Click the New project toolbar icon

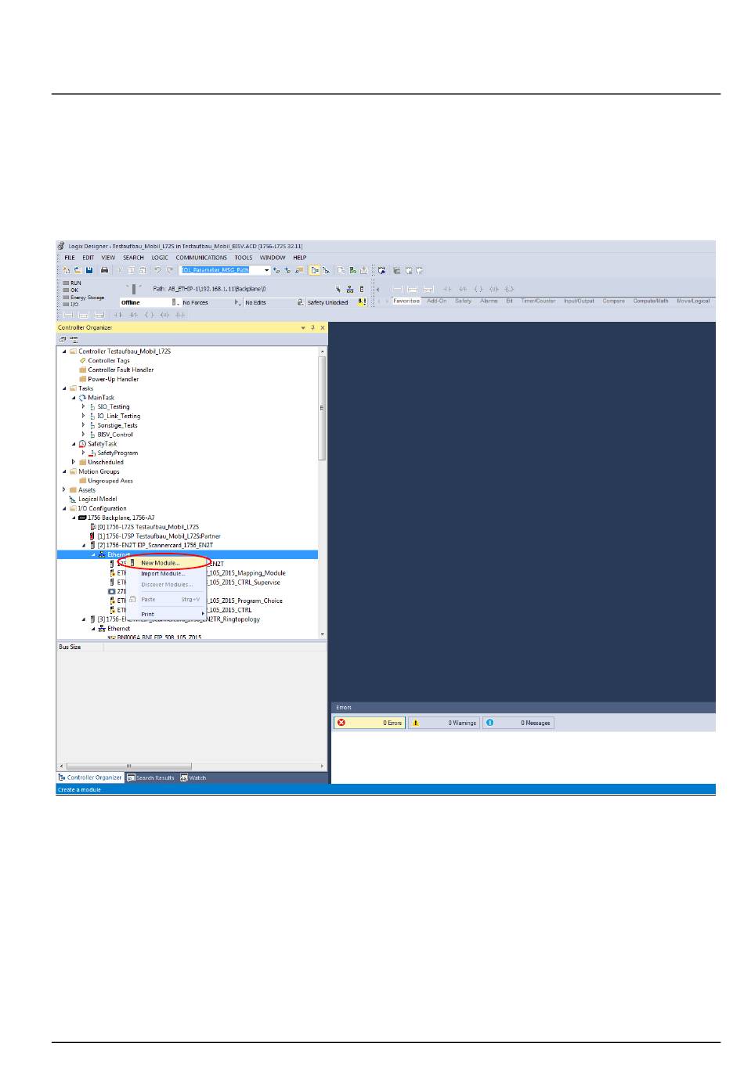[66, 270]
